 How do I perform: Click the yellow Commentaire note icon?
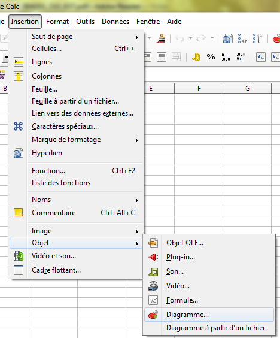pyautogui.click(x=19, y=212)
